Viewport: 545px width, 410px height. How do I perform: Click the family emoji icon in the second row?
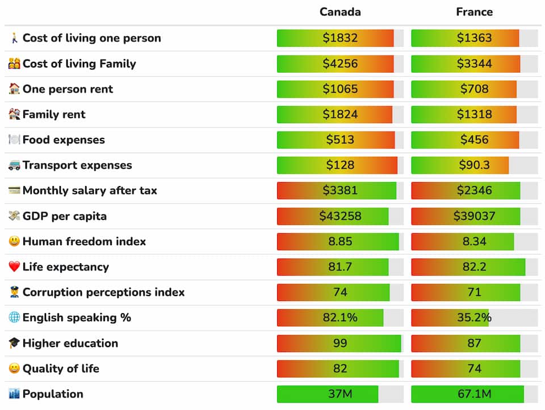(14, 64)
